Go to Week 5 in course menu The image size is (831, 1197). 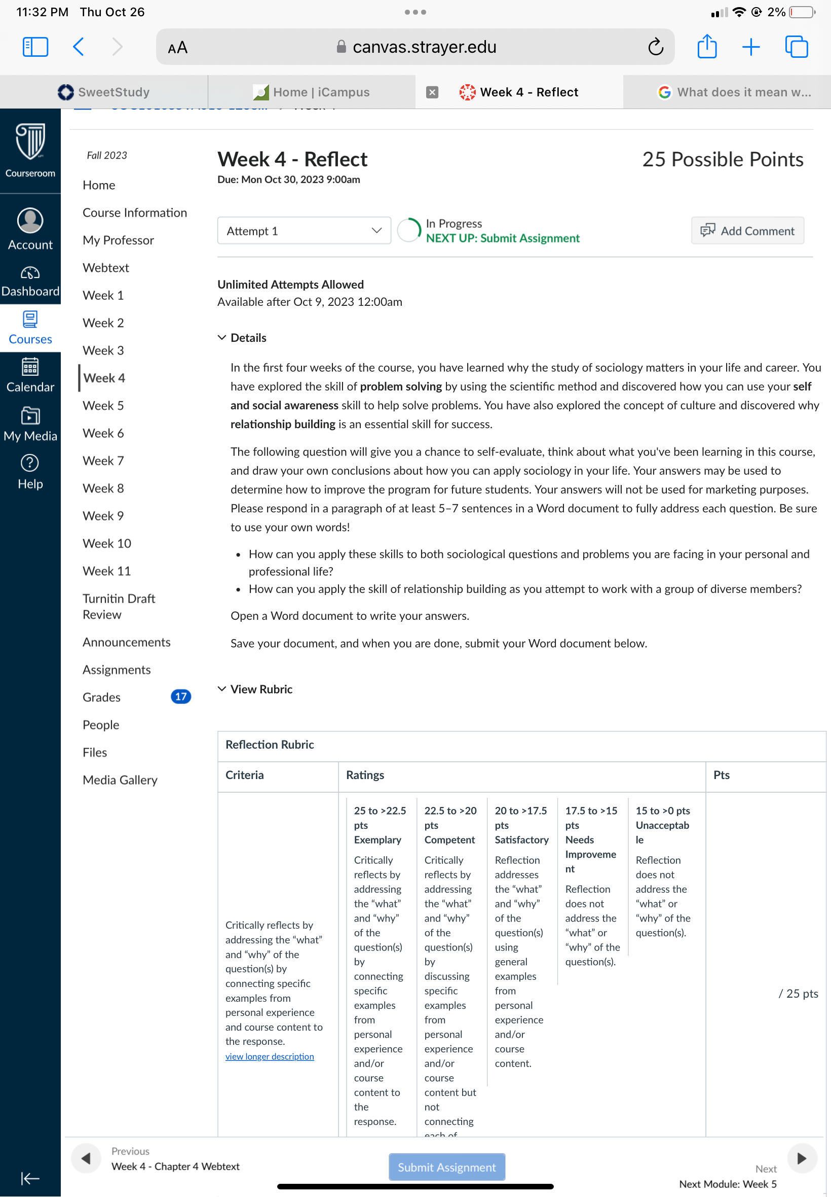point(103,405)
